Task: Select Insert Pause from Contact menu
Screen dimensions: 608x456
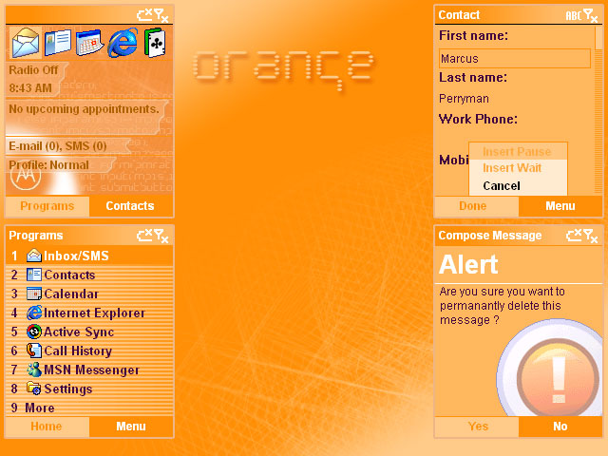Action: [518, 151]
